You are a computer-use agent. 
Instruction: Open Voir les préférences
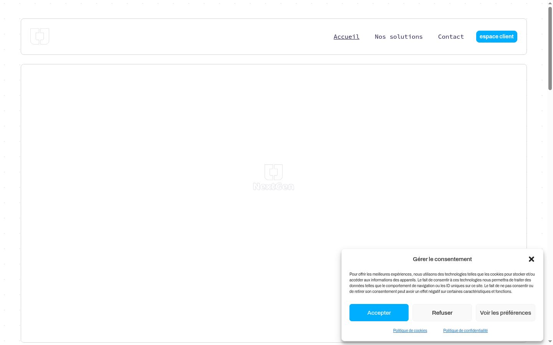point(505,313)
